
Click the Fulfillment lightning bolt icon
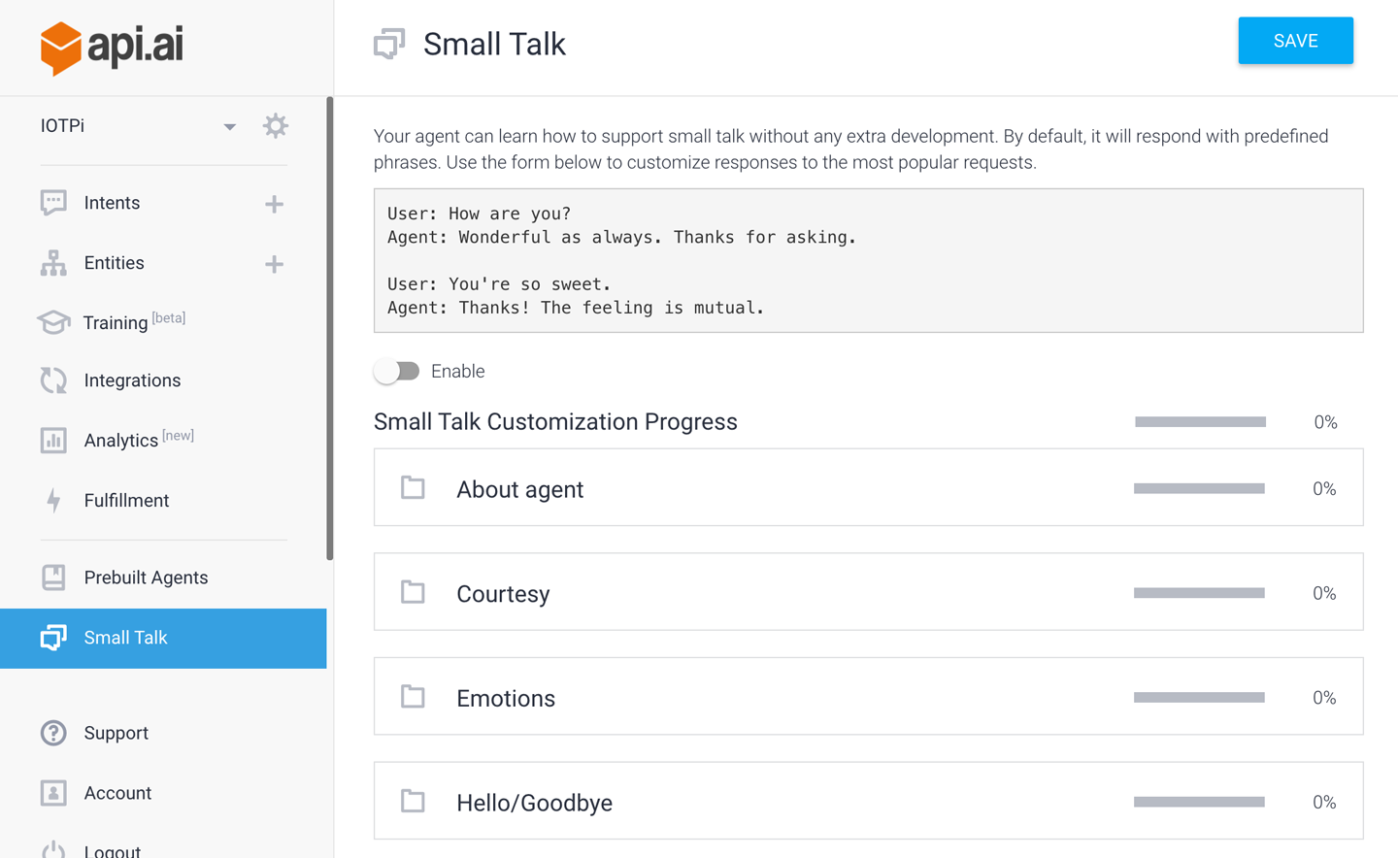(x=53, y=501)
